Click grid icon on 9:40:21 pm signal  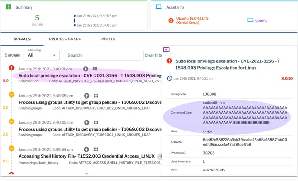[x=95, y=69]
